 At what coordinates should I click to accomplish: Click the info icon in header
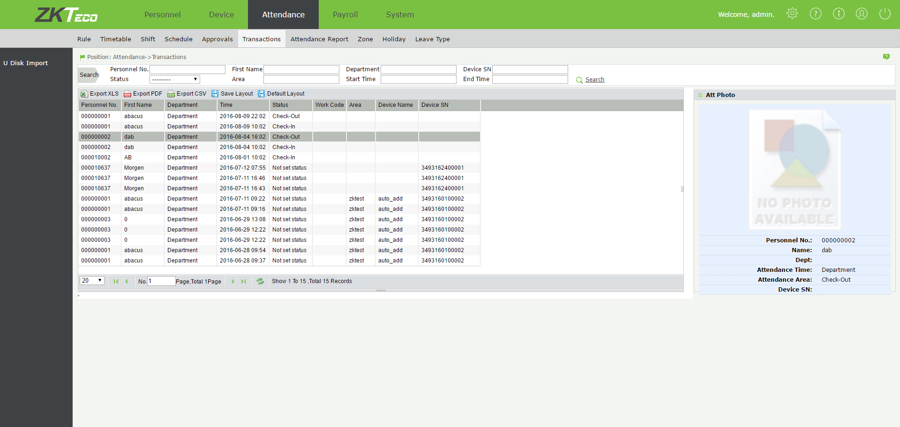click(x=839, y=14)
